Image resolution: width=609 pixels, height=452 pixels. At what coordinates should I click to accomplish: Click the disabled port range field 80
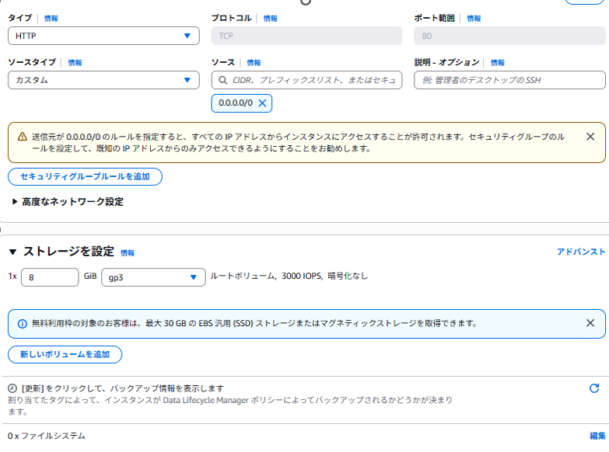pos(509,36)
